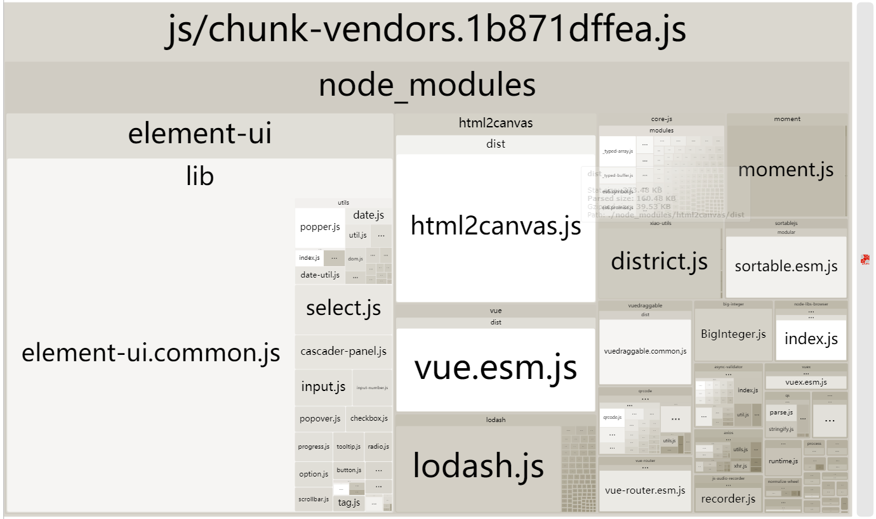The width and height of the screenshot is (876, 519).
Task: Select the BigInteger.js block
Action: point(733,335)
